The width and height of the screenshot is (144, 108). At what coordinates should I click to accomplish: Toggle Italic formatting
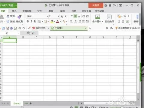point(31,21)
